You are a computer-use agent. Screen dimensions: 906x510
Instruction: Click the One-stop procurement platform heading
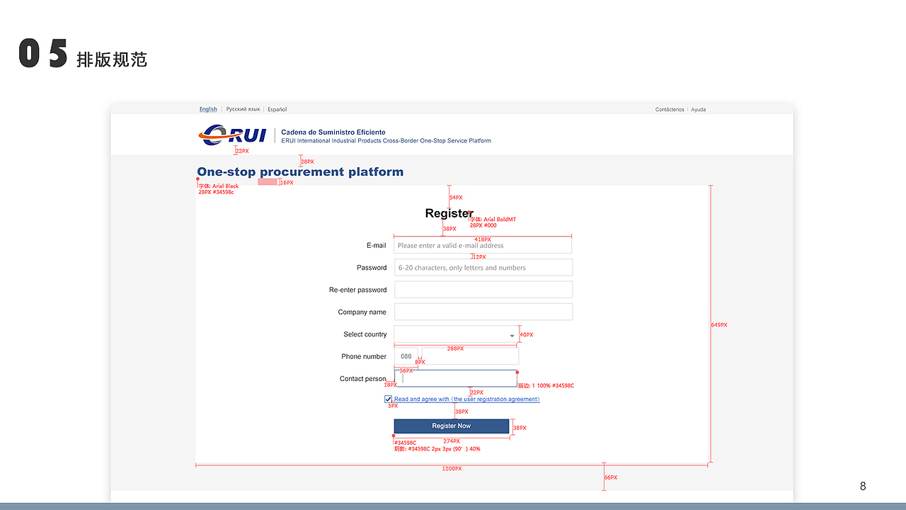(x=300, y=171)
